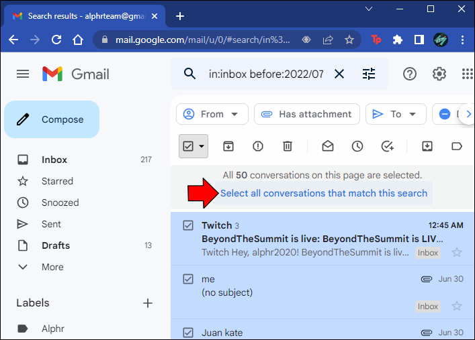Click the Gmail logo
Screen dimensions: 475x340
tap(76, 74)
